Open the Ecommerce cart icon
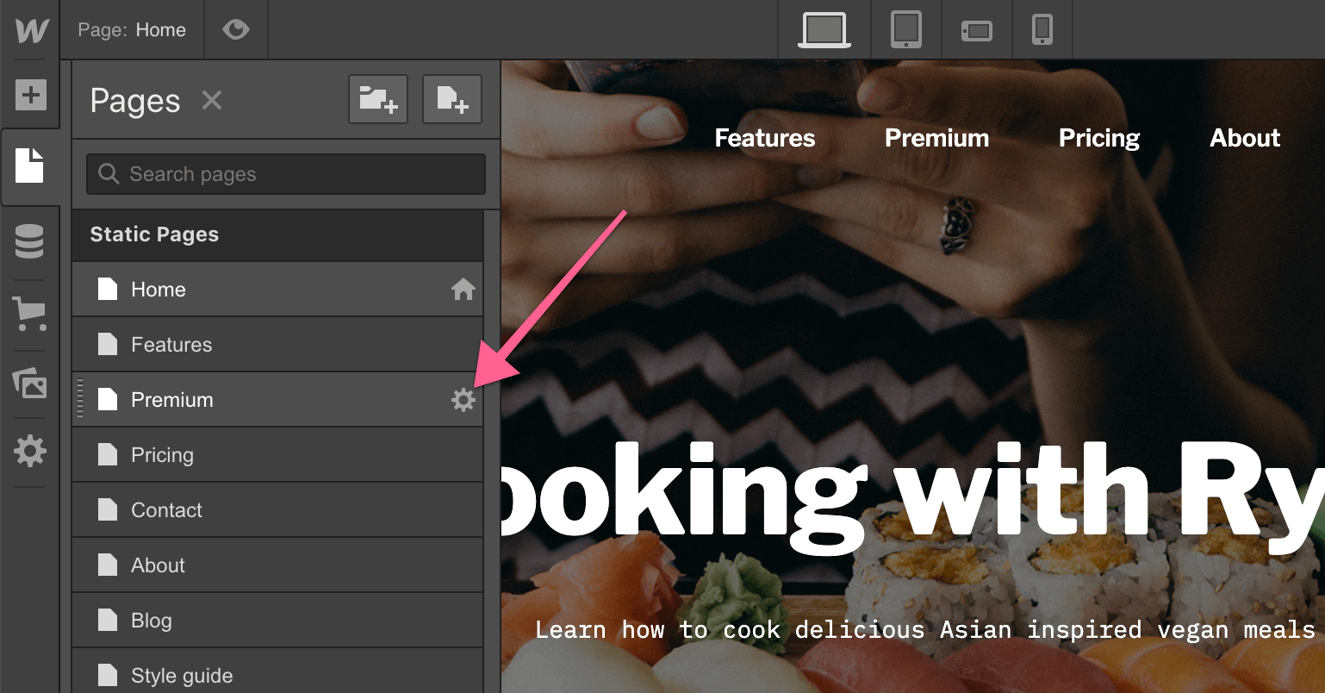 tap(29, 313)
